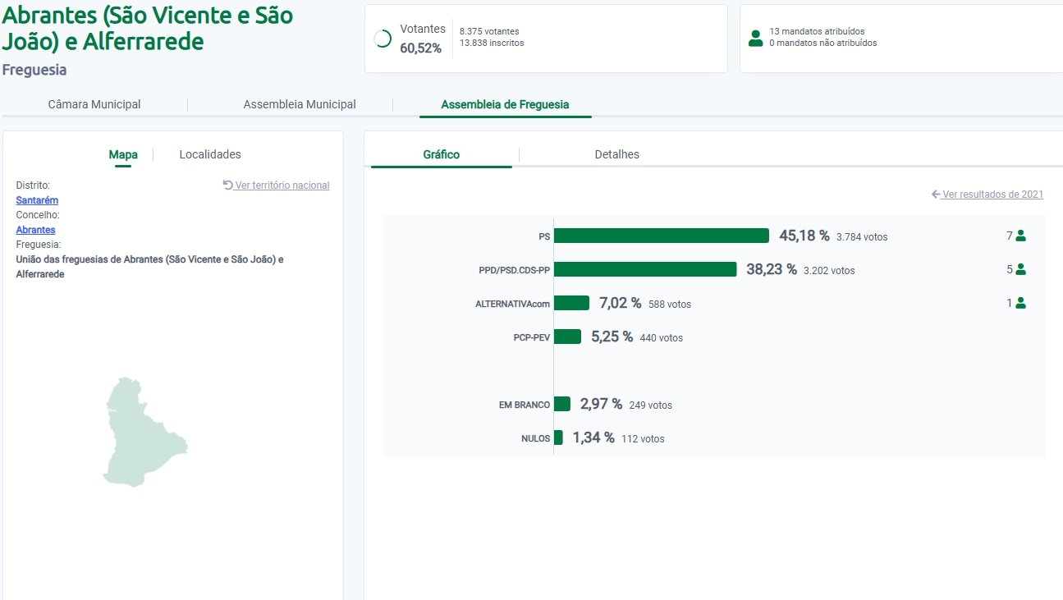This screenshot has width=1063, height=600.
Task: Click the Ver resultados de 2021 link
Action: pos(992,195)
